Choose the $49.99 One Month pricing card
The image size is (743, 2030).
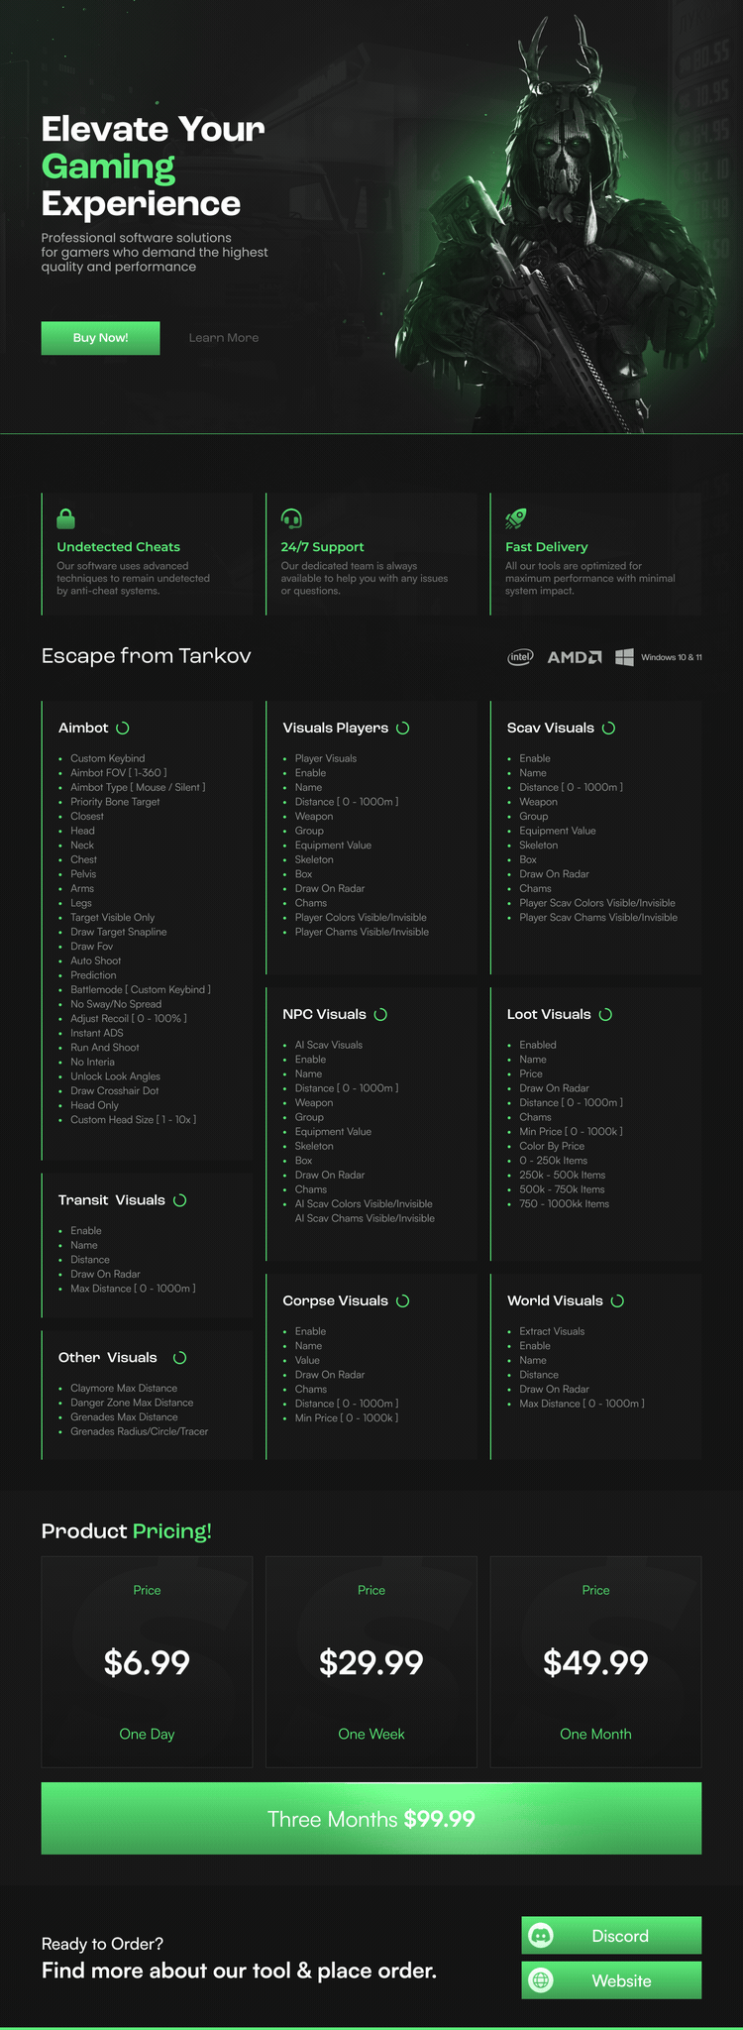pos(595,1661)
